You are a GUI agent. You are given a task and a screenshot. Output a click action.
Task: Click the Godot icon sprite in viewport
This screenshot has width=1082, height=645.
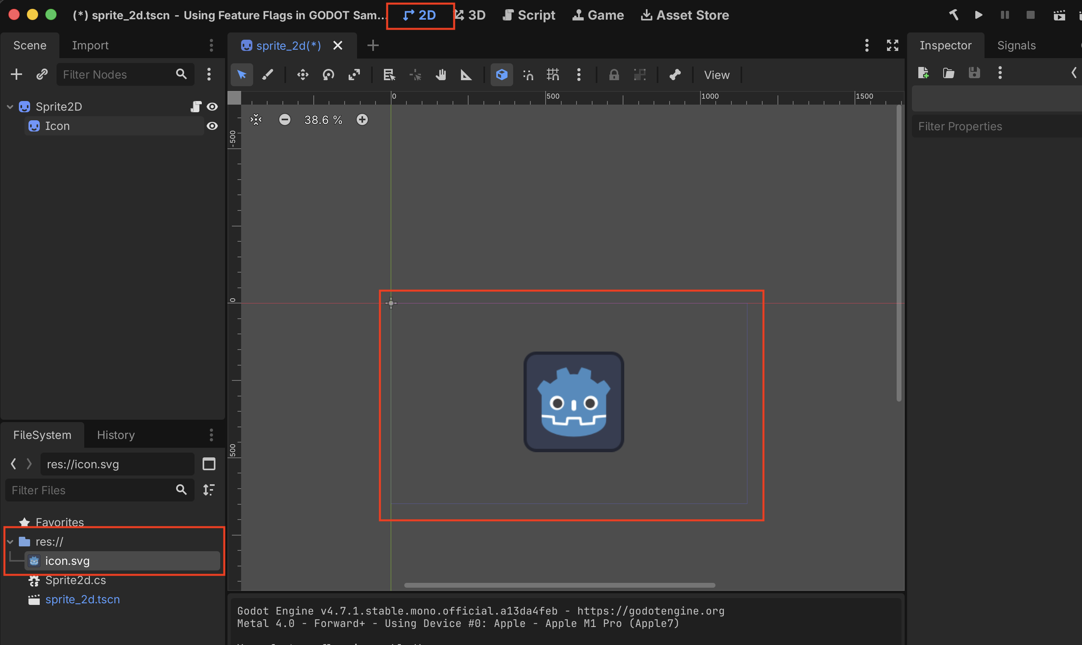click(x=574, y=402)
